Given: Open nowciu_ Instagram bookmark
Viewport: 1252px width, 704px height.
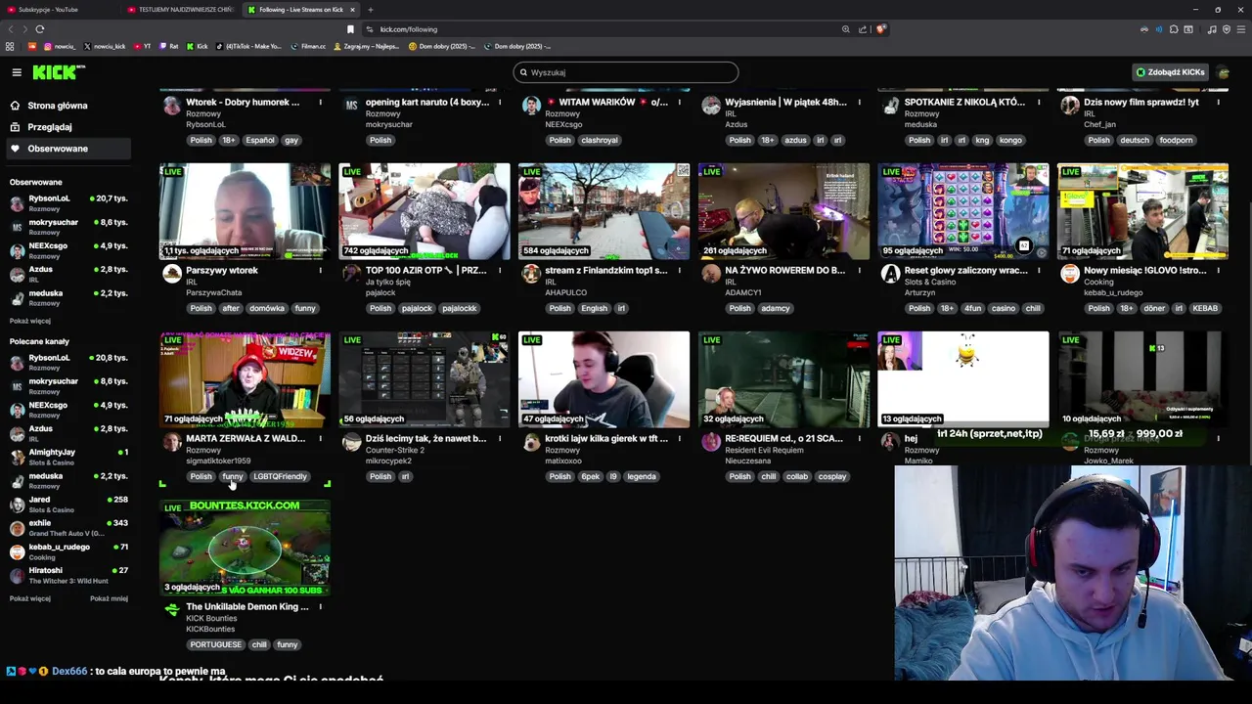Looking at the screenshot, I should [x=60, y=46].
